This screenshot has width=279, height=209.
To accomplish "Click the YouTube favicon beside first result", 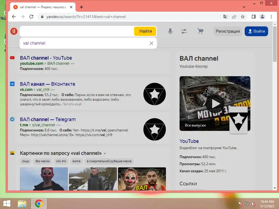I will [12, 58].
